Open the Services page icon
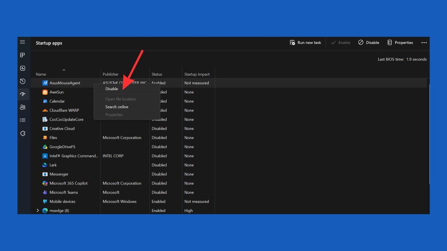Screen dimensions: 447x251 click(23, 133)
